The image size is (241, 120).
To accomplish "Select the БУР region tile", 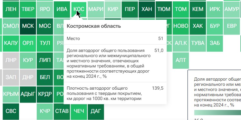I will [215, 26].
